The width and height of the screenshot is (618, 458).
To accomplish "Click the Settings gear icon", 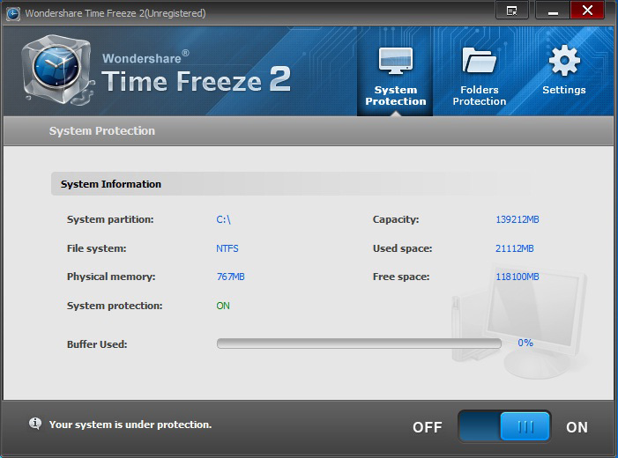I will pos(564,60).
